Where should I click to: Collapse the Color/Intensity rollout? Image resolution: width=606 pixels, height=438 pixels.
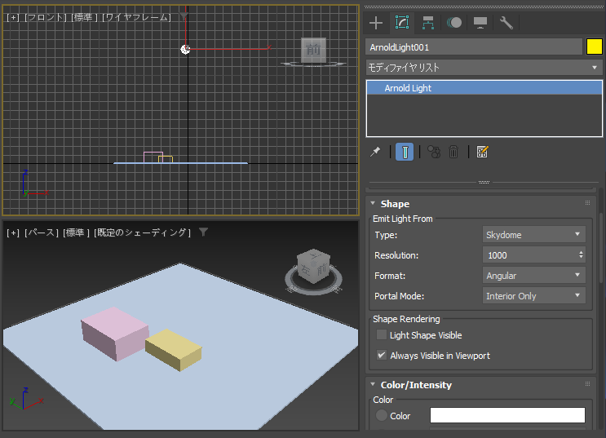click(x=373, y=385)
